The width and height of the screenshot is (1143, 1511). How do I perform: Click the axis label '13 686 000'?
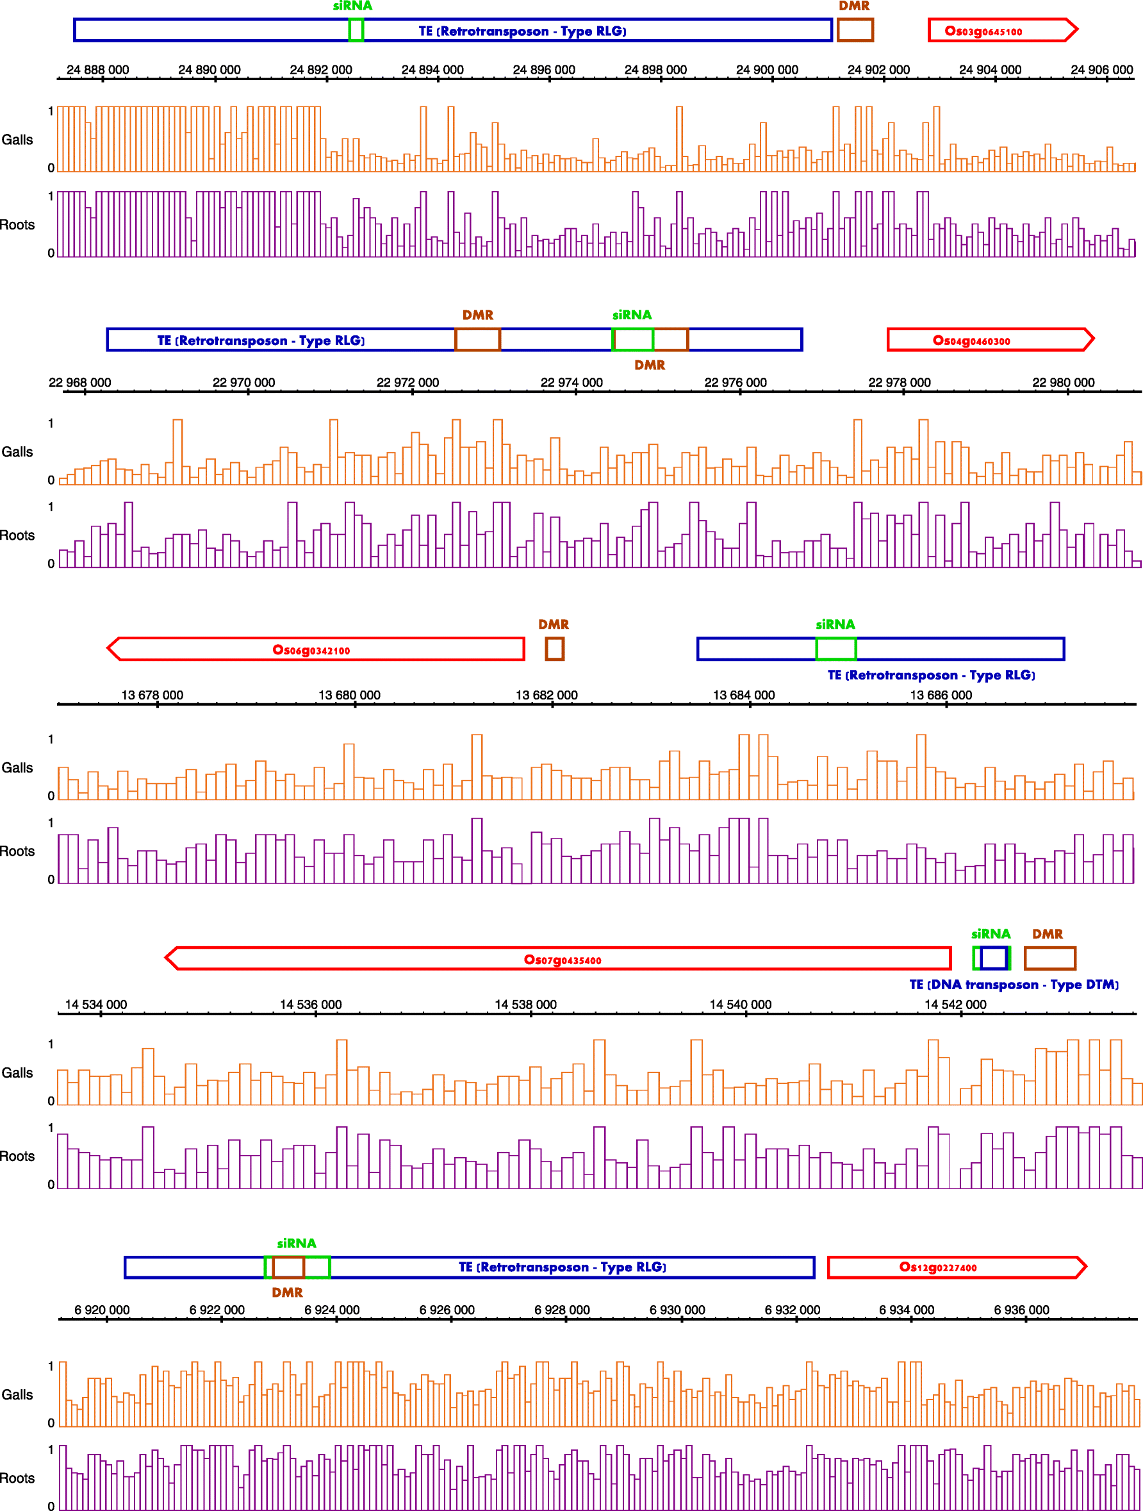941,696
